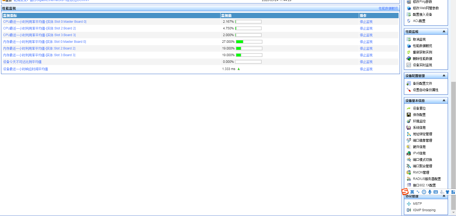Open 环境监控 via its globe icon

pos(408,121)
